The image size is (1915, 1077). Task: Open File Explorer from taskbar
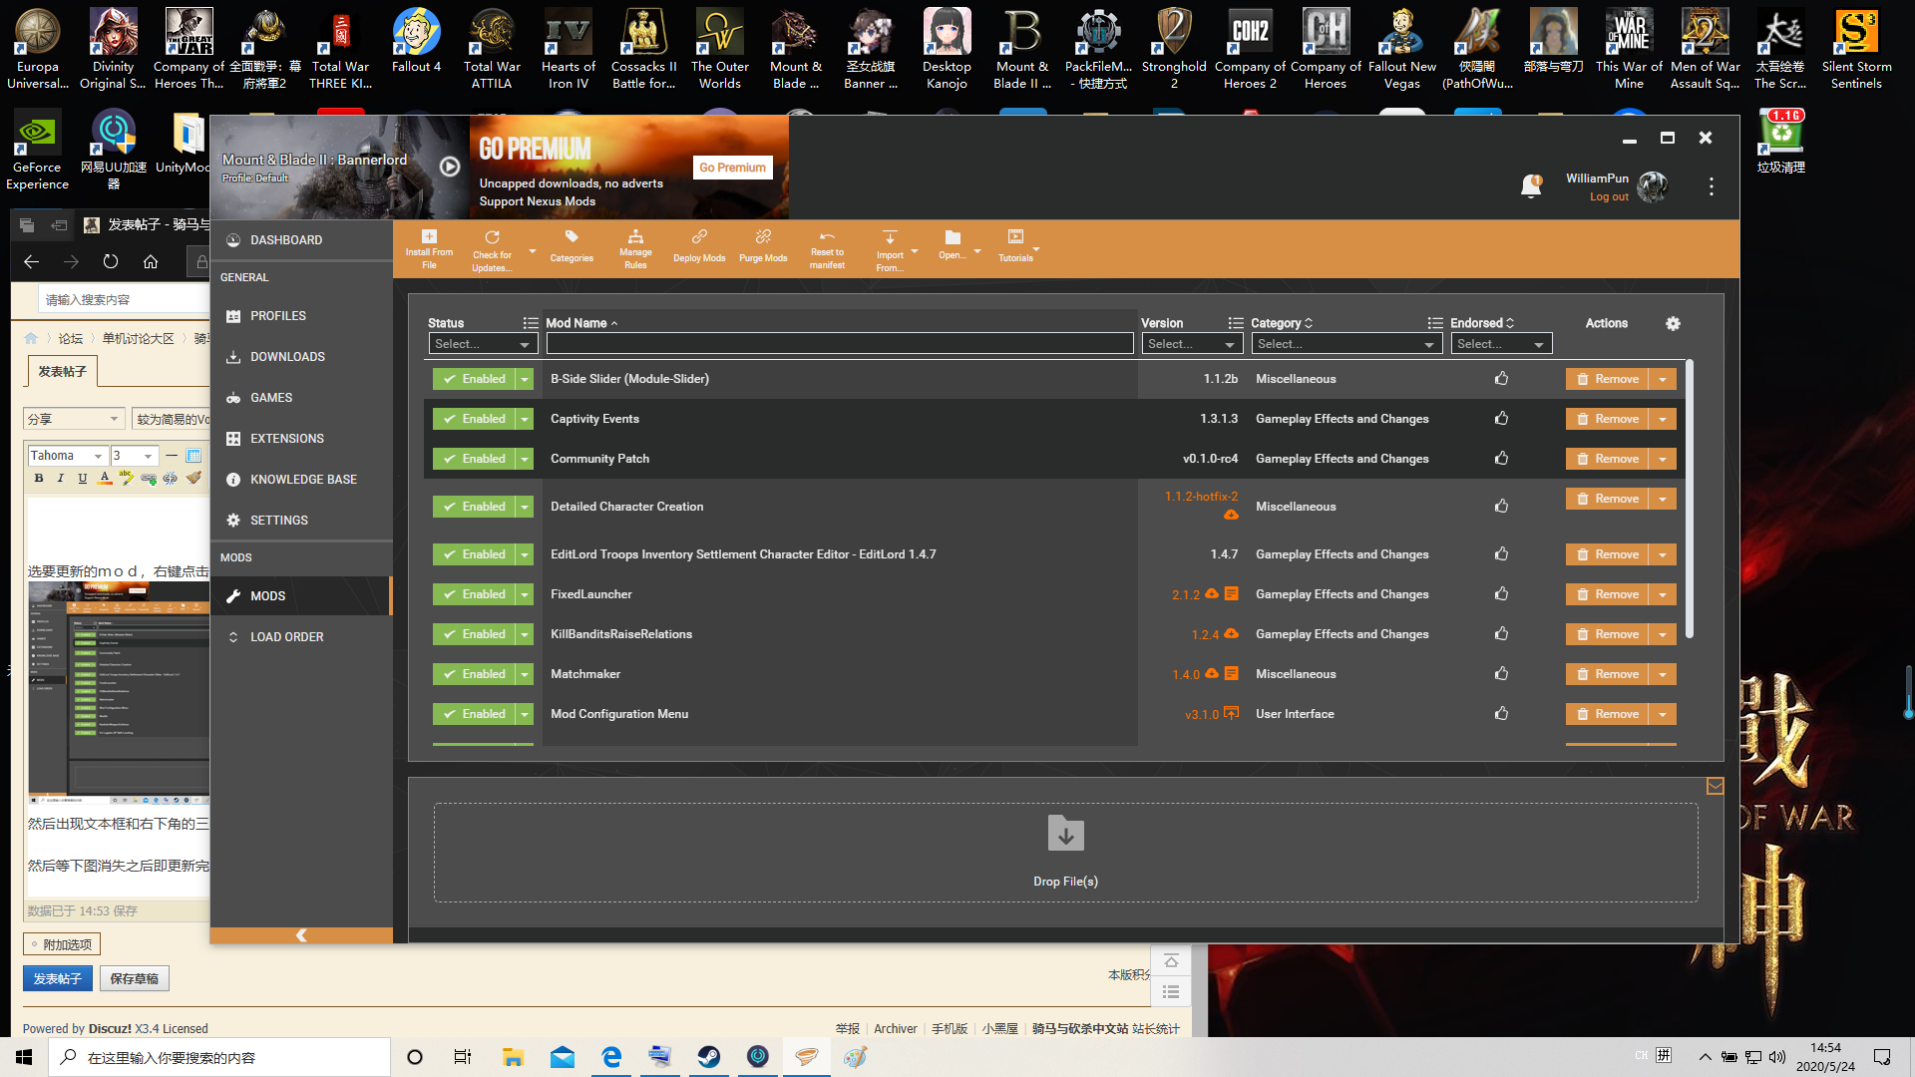[513, 1057]
